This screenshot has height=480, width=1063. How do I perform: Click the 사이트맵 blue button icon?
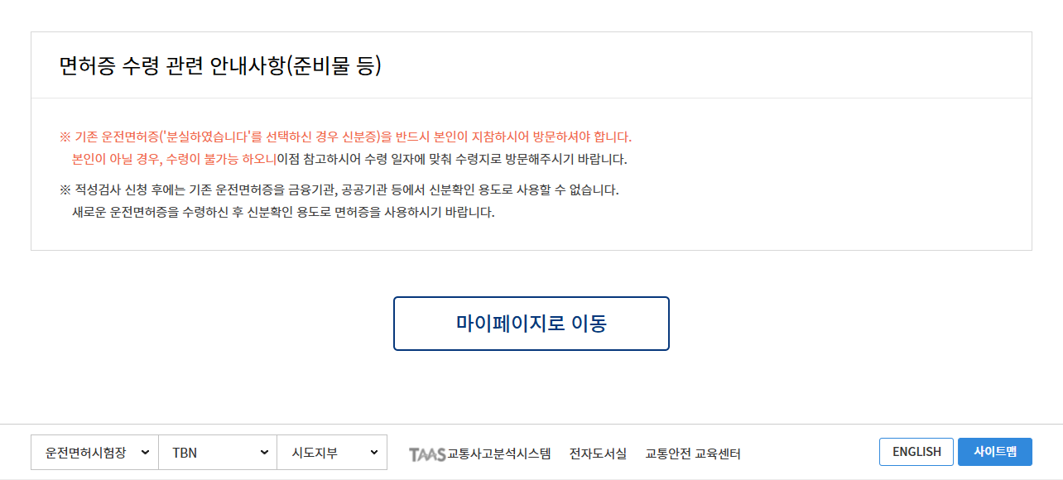994,451
